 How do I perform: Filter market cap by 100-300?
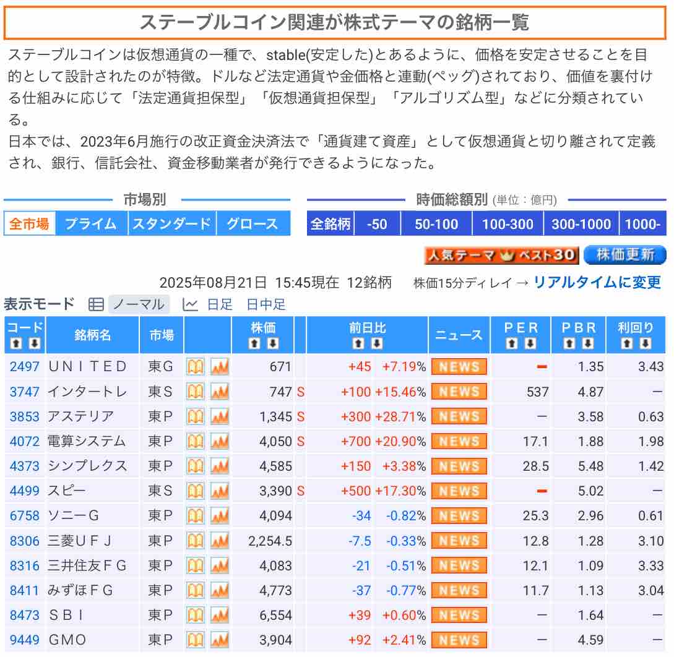[508, 224]
